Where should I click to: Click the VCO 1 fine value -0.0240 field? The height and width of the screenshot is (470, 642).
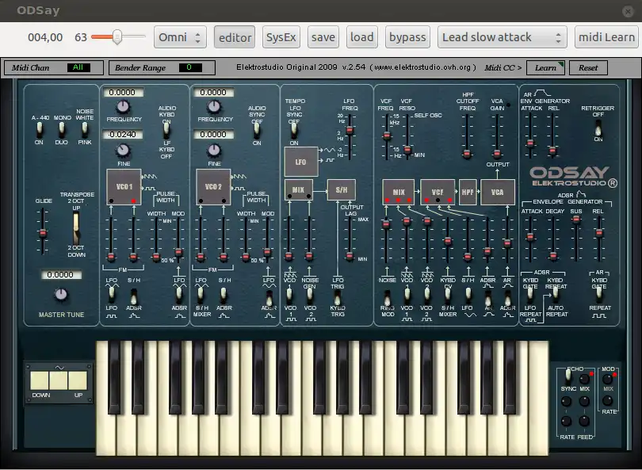click(122, 134)
